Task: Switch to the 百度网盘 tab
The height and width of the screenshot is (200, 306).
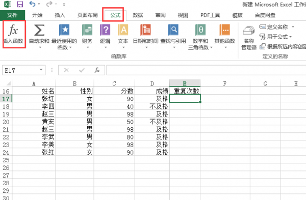Action: coord(265,15)
